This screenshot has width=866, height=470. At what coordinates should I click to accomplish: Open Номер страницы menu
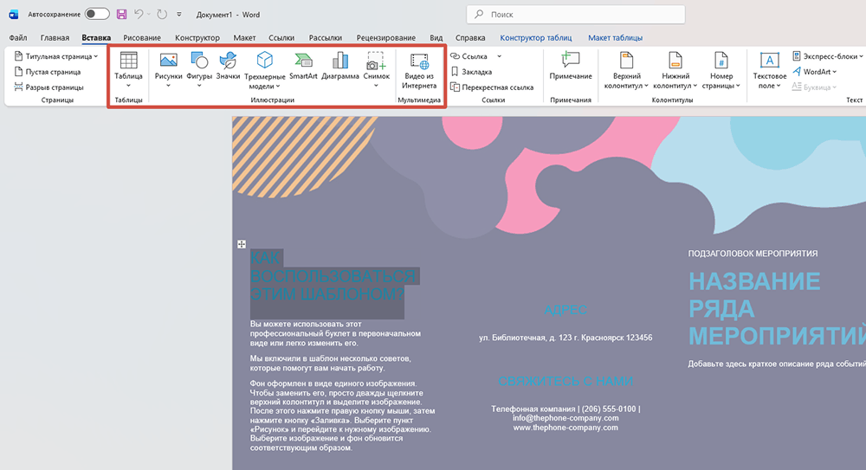pos(721,71)
